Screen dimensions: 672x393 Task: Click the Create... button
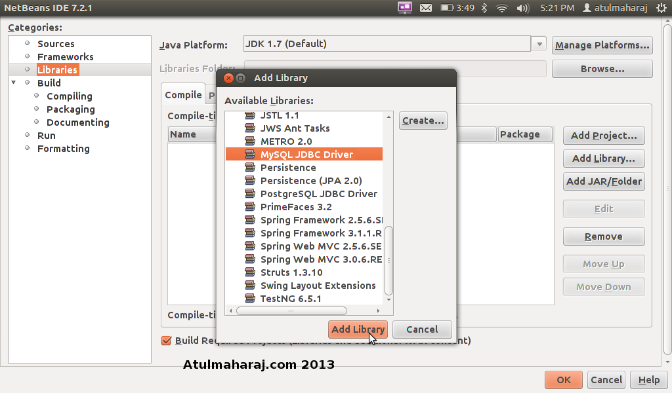[x=423, y=121]
